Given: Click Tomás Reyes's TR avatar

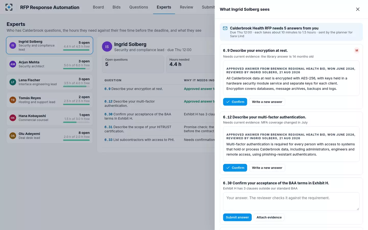Looking at the screenshot, I should pos(13,100).
